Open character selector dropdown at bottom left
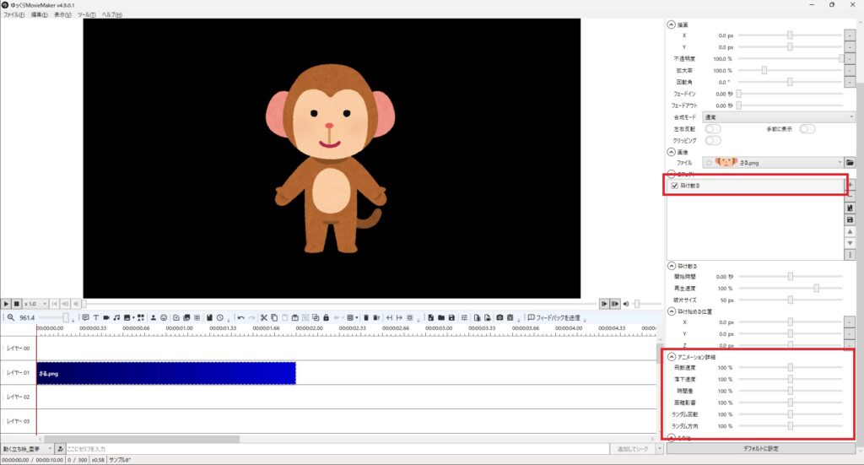The width and height of the screenshot is (864, 465). 26,449
